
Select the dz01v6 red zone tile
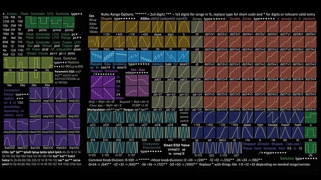pos(210,102)
